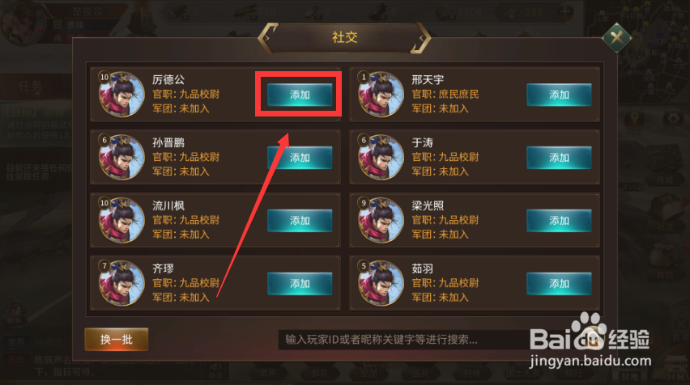The image size is (690, 385).
Task: Click 添加 beside 齐璆
Action: pos(300,283)
